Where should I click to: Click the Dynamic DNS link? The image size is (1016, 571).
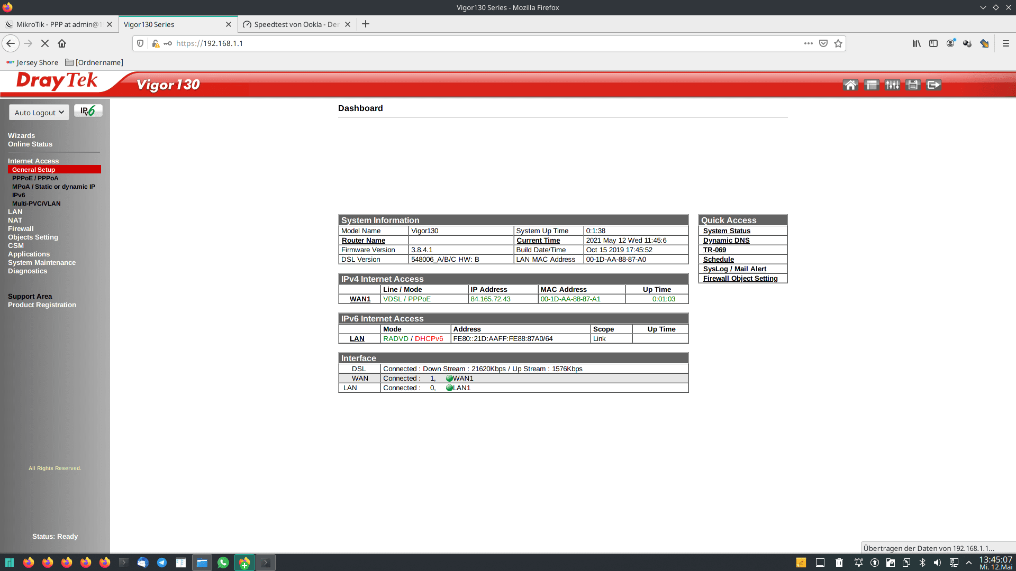pos(726,241)
